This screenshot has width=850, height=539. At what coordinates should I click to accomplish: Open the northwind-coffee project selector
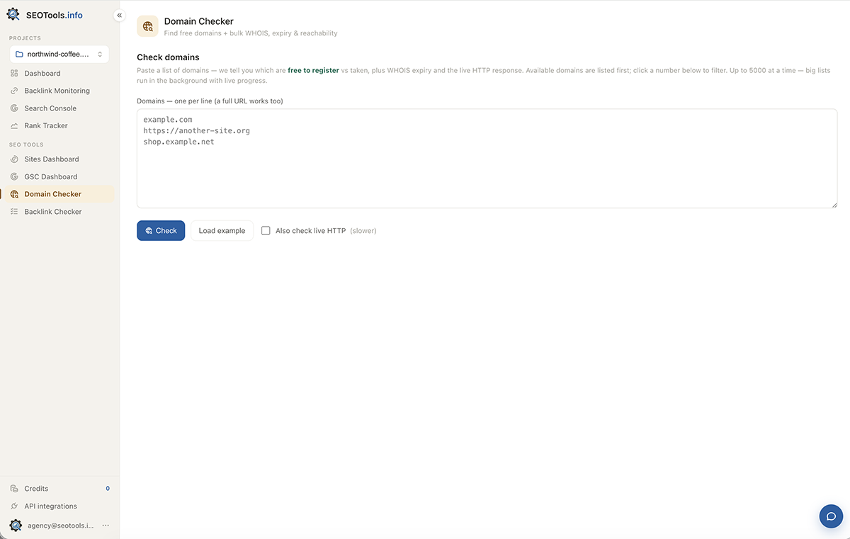click(59, 54)
